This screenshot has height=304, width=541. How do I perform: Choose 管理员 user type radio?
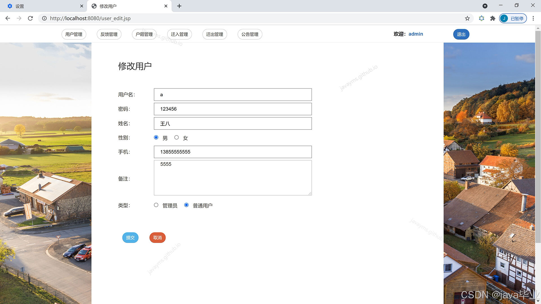click(x=156, y=205)
